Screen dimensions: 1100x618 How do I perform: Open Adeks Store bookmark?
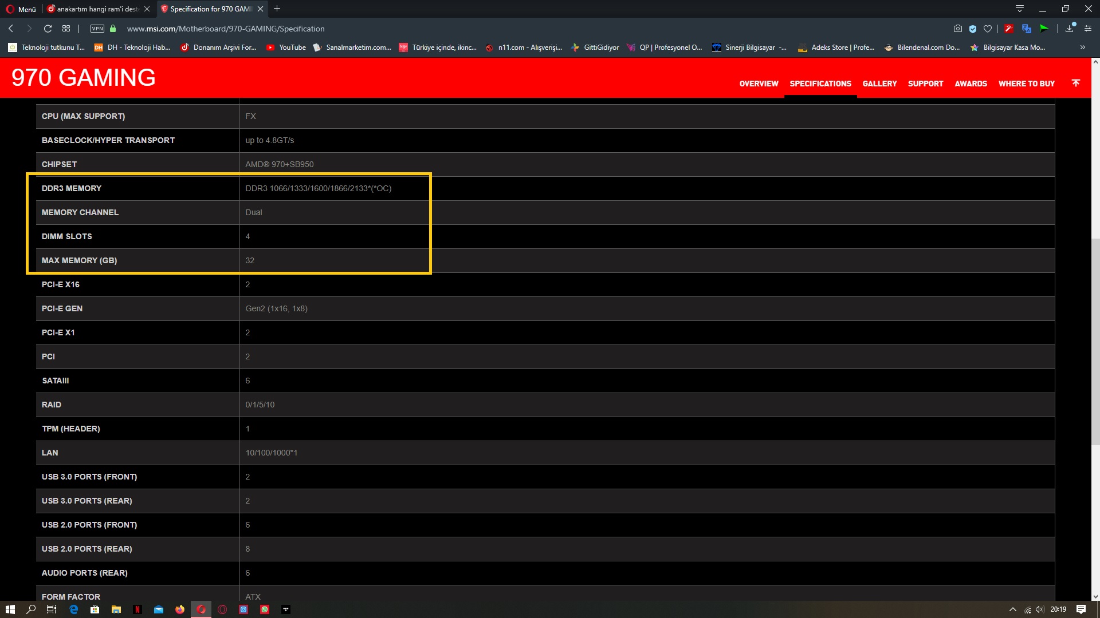(x=836, y=47)
